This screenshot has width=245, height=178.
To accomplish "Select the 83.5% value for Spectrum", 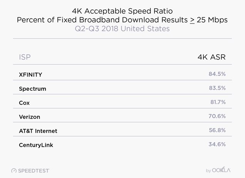I will pos(217,88).
